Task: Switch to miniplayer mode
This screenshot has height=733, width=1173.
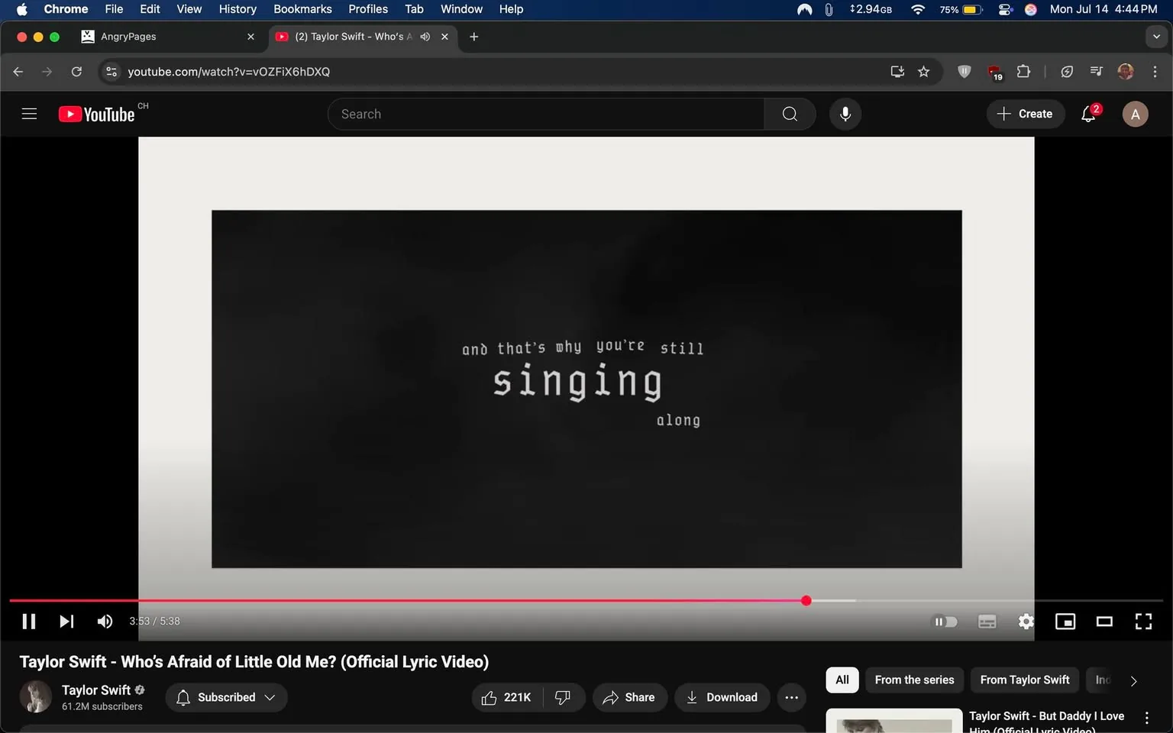Action: pyautogui.click(x=1065, y=621)
